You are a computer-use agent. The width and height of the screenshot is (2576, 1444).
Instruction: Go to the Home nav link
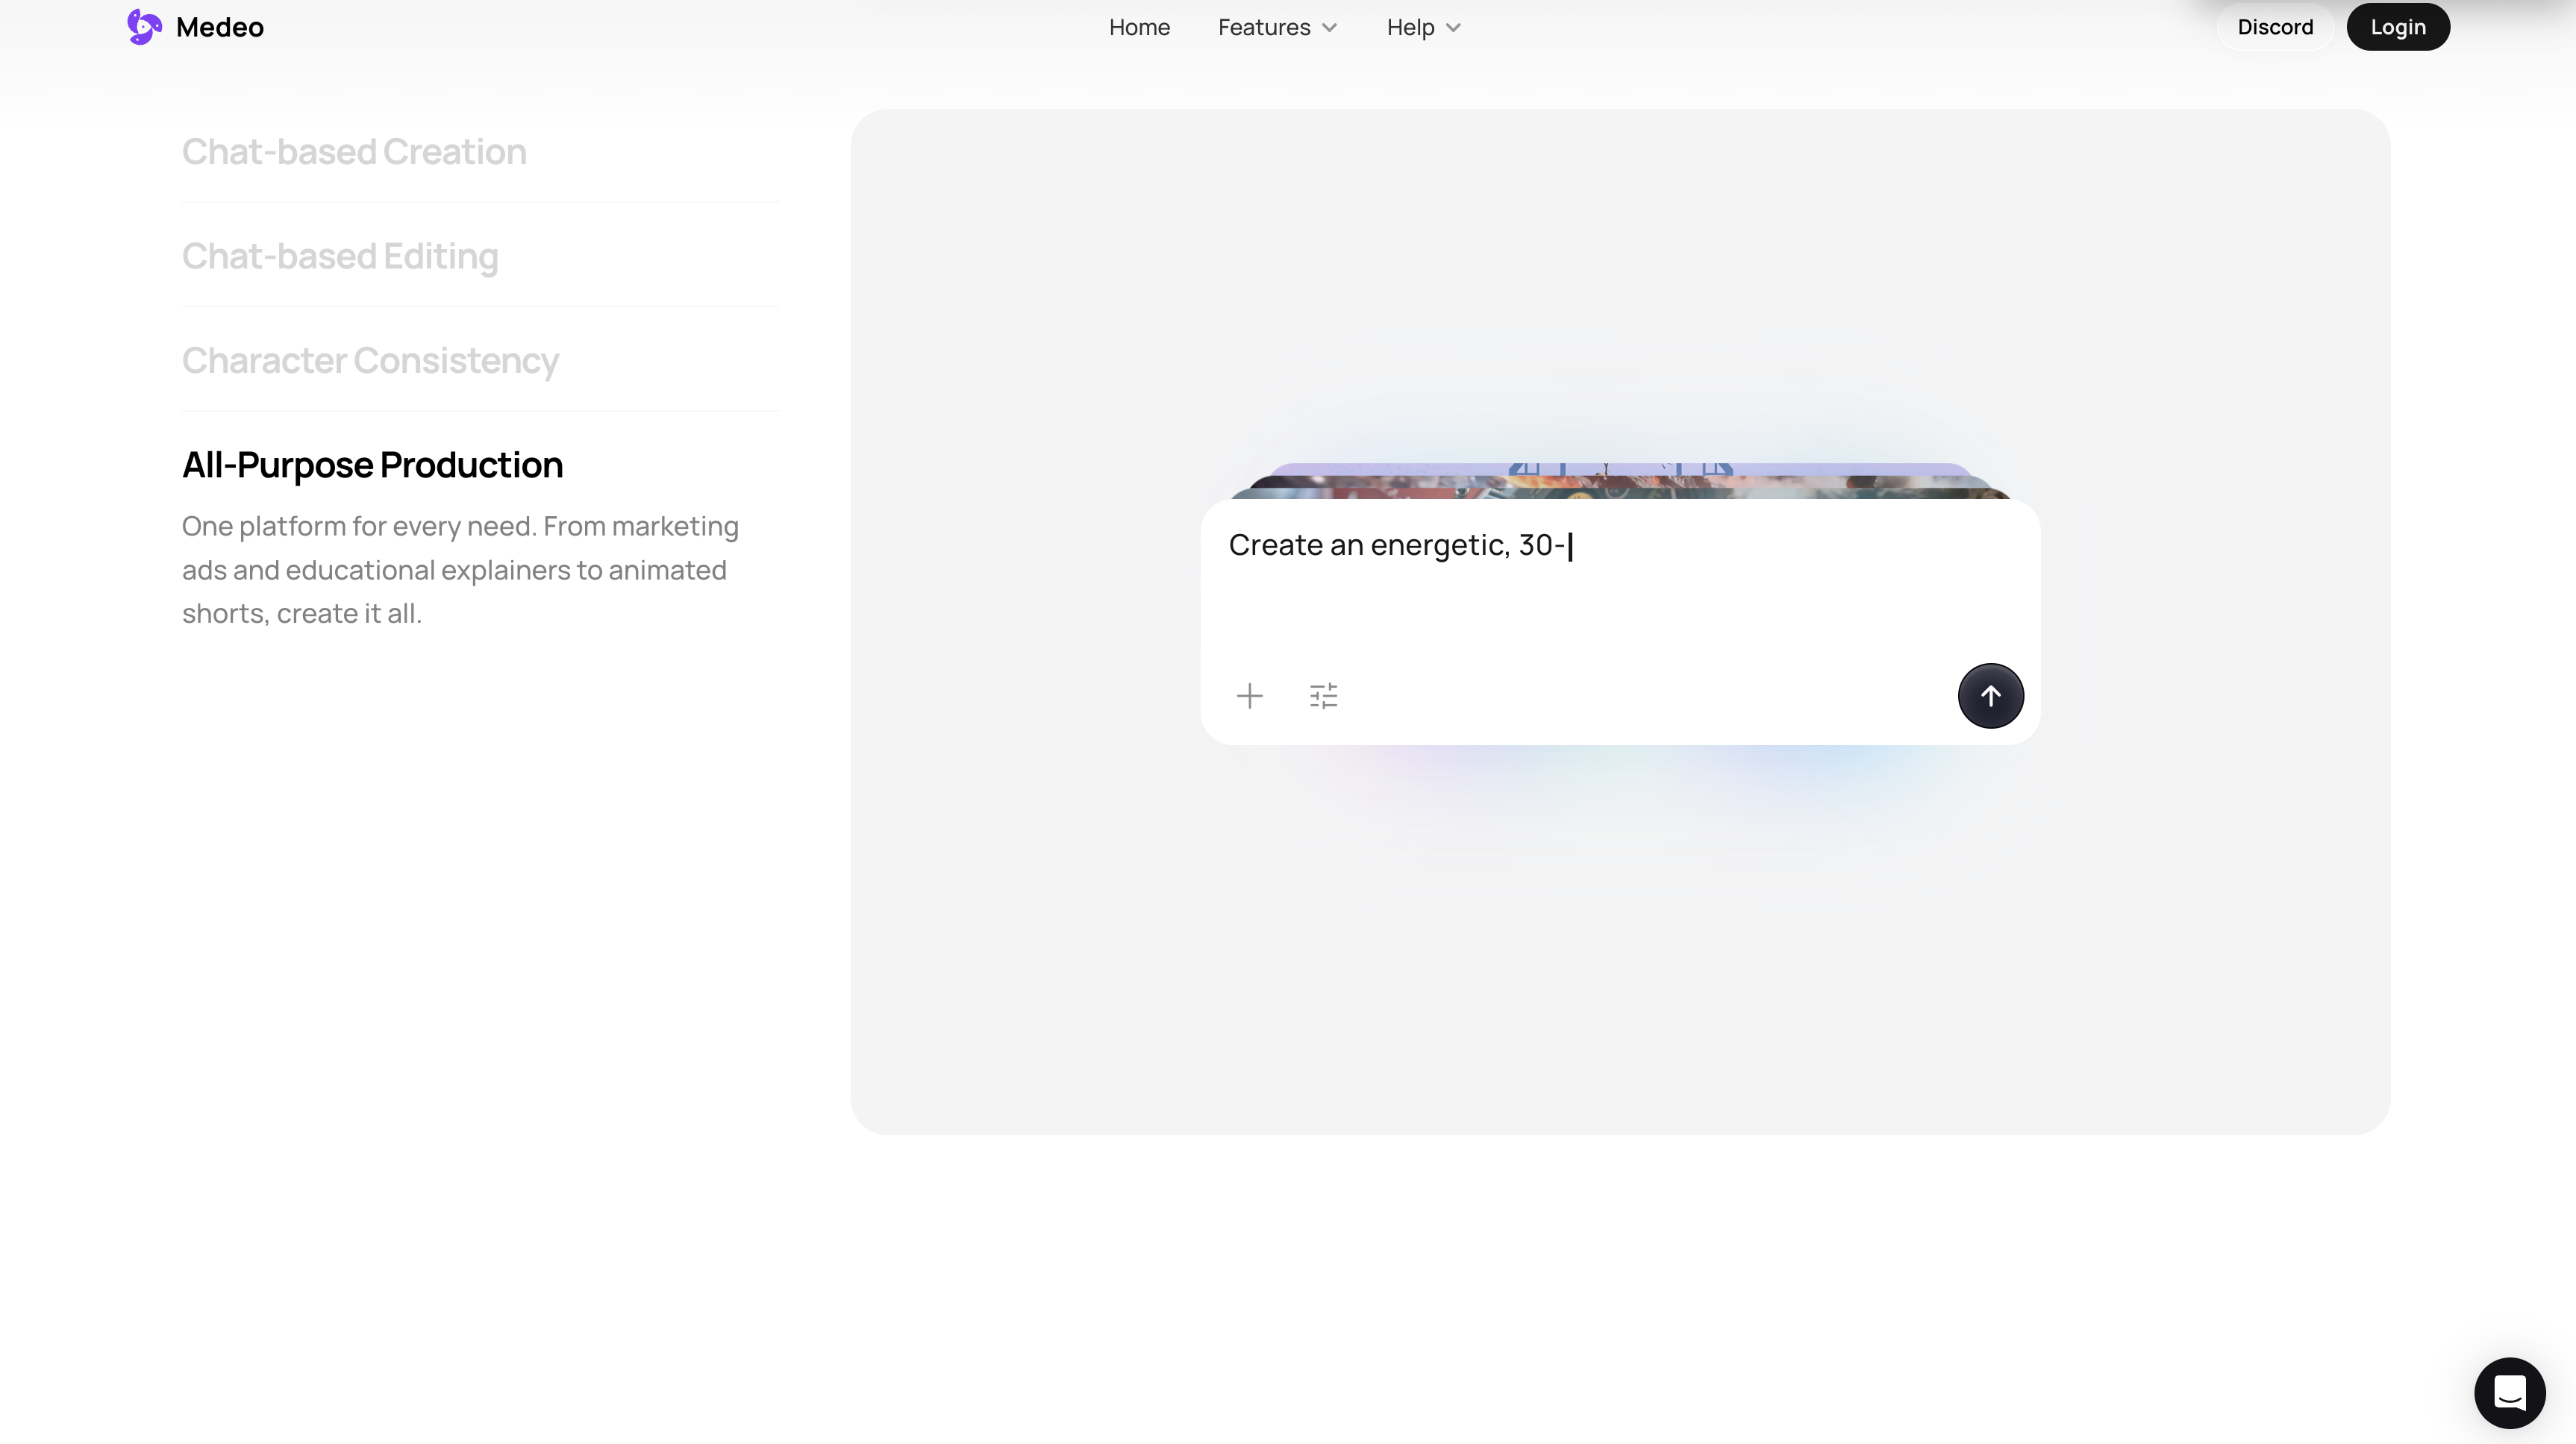(1139, 27)
